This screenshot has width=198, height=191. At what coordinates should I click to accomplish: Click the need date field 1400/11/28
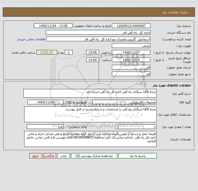(46, 102)
